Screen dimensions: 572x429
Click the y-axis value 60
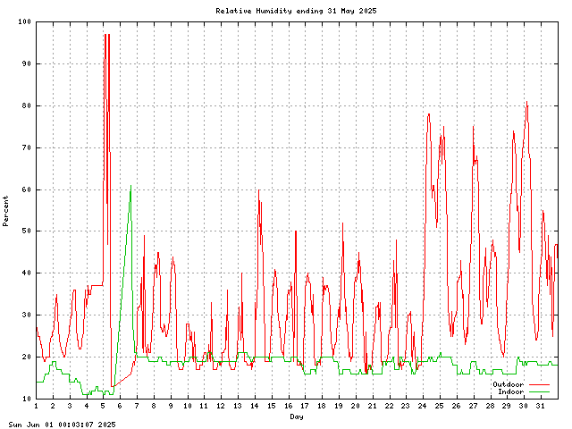tap(27, 189)
